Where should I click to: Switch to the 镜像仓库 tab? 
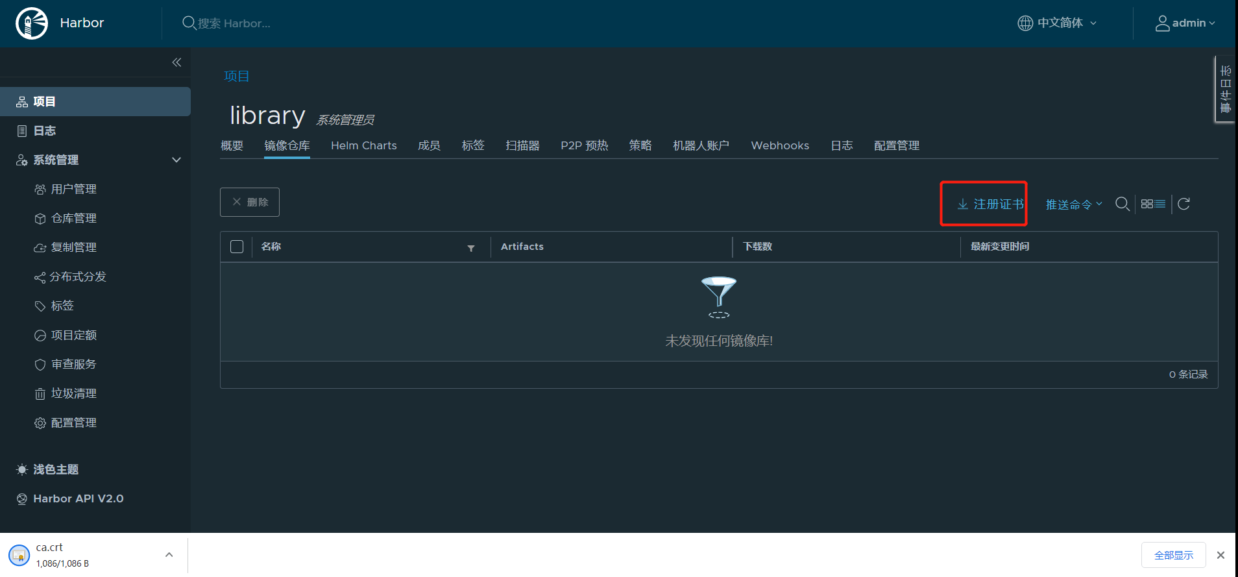click(x=287, y=145)
